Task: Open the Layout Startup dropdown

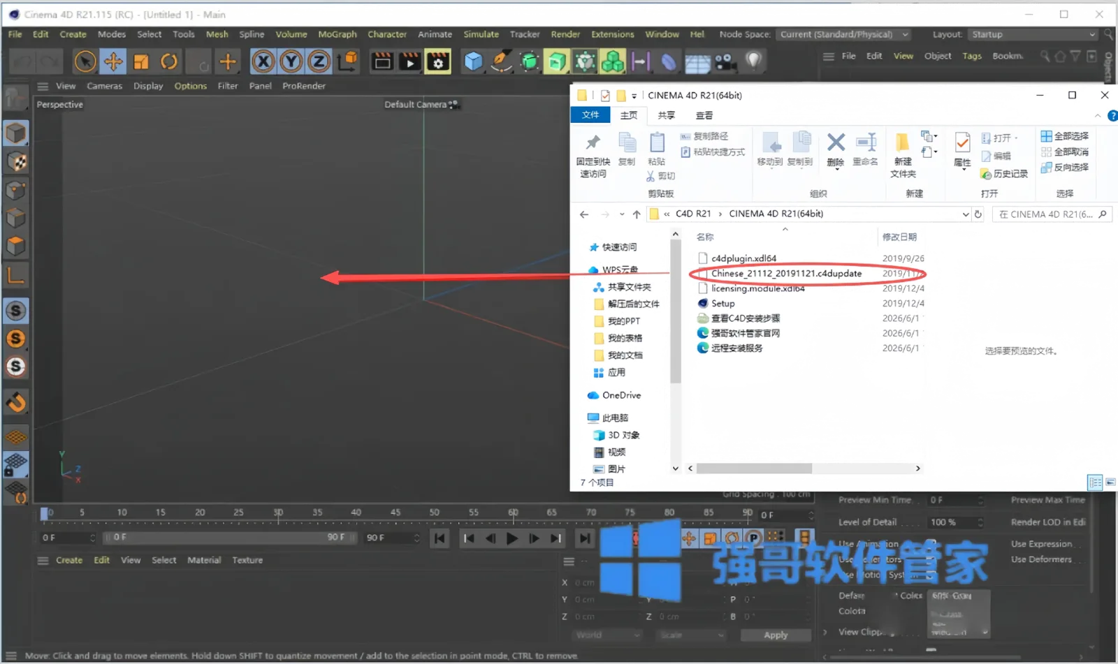Action: click(x=1032, y=34)
